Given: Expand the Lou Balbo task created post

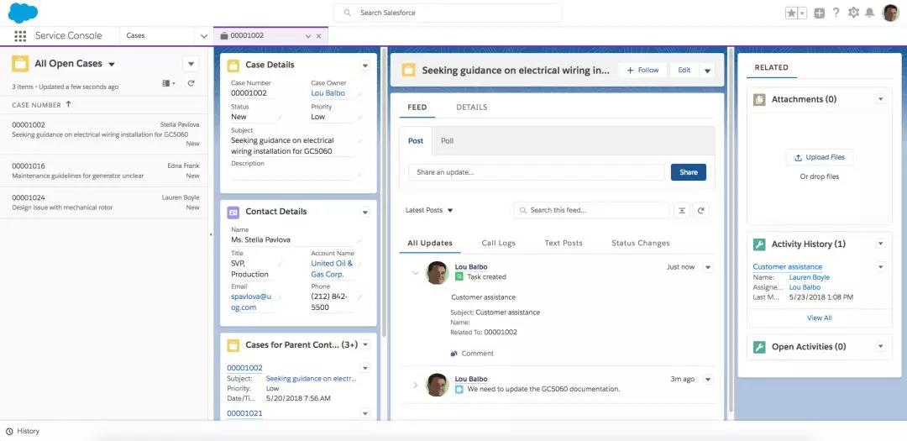Looking at the screenshot, I should click(x=415, y=272).
